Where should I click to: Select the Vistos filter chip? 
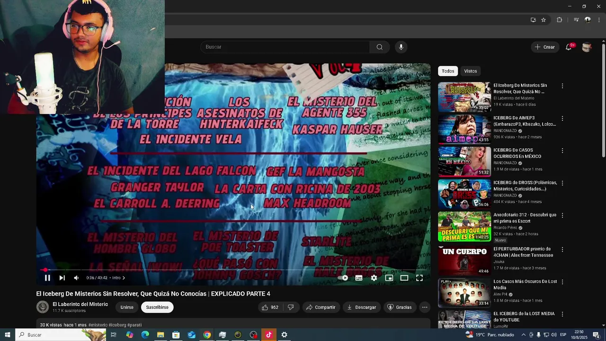pyautogui.click(x=471, y=71)
